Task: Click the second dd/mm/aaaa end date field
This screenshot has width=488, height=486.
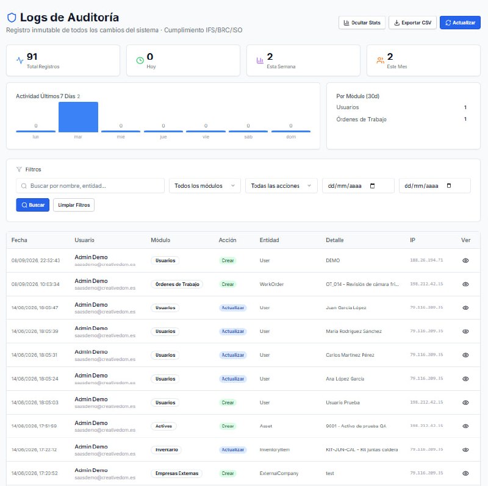Action: click(435, 186)
